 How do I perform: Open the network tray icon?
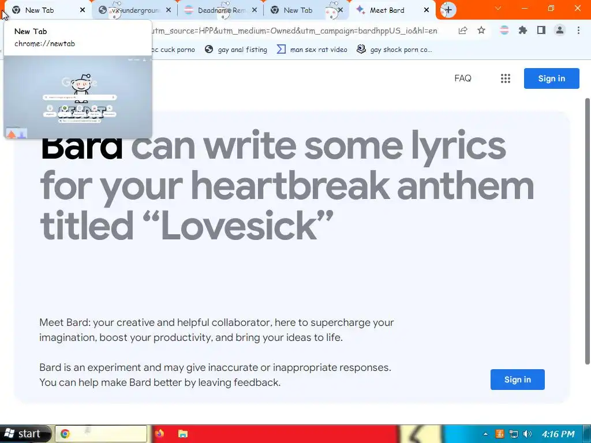[x=513, y=434]
